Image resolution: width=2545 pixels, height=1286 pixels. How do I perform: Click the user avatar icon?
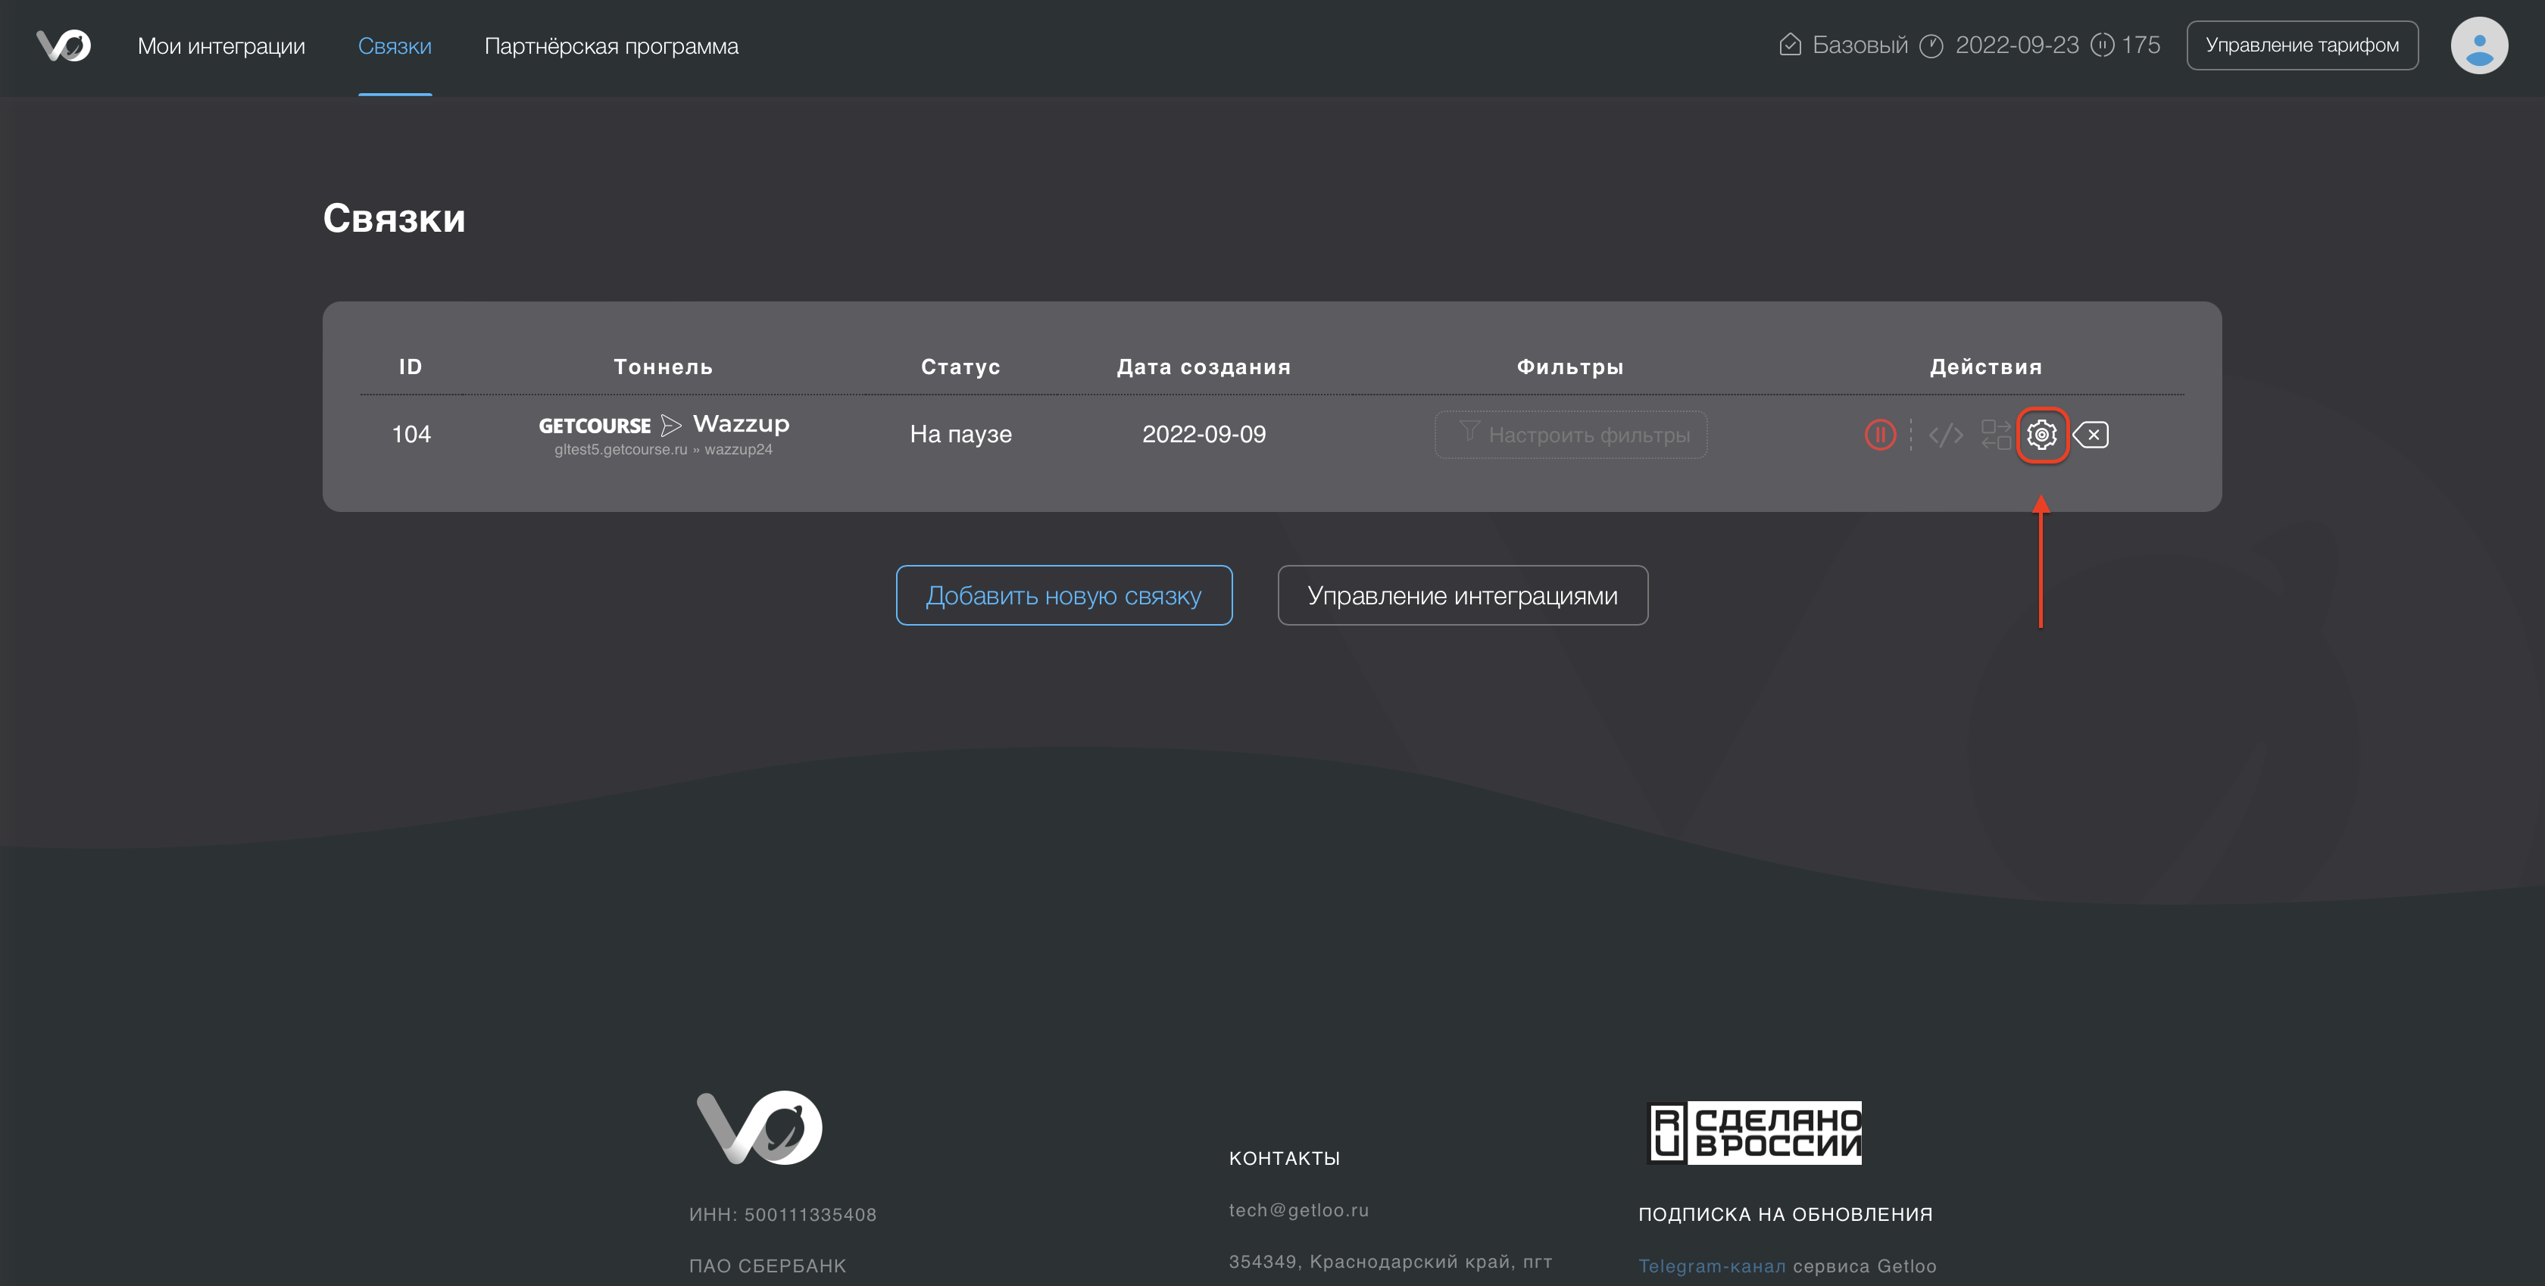click(2478, 45)
